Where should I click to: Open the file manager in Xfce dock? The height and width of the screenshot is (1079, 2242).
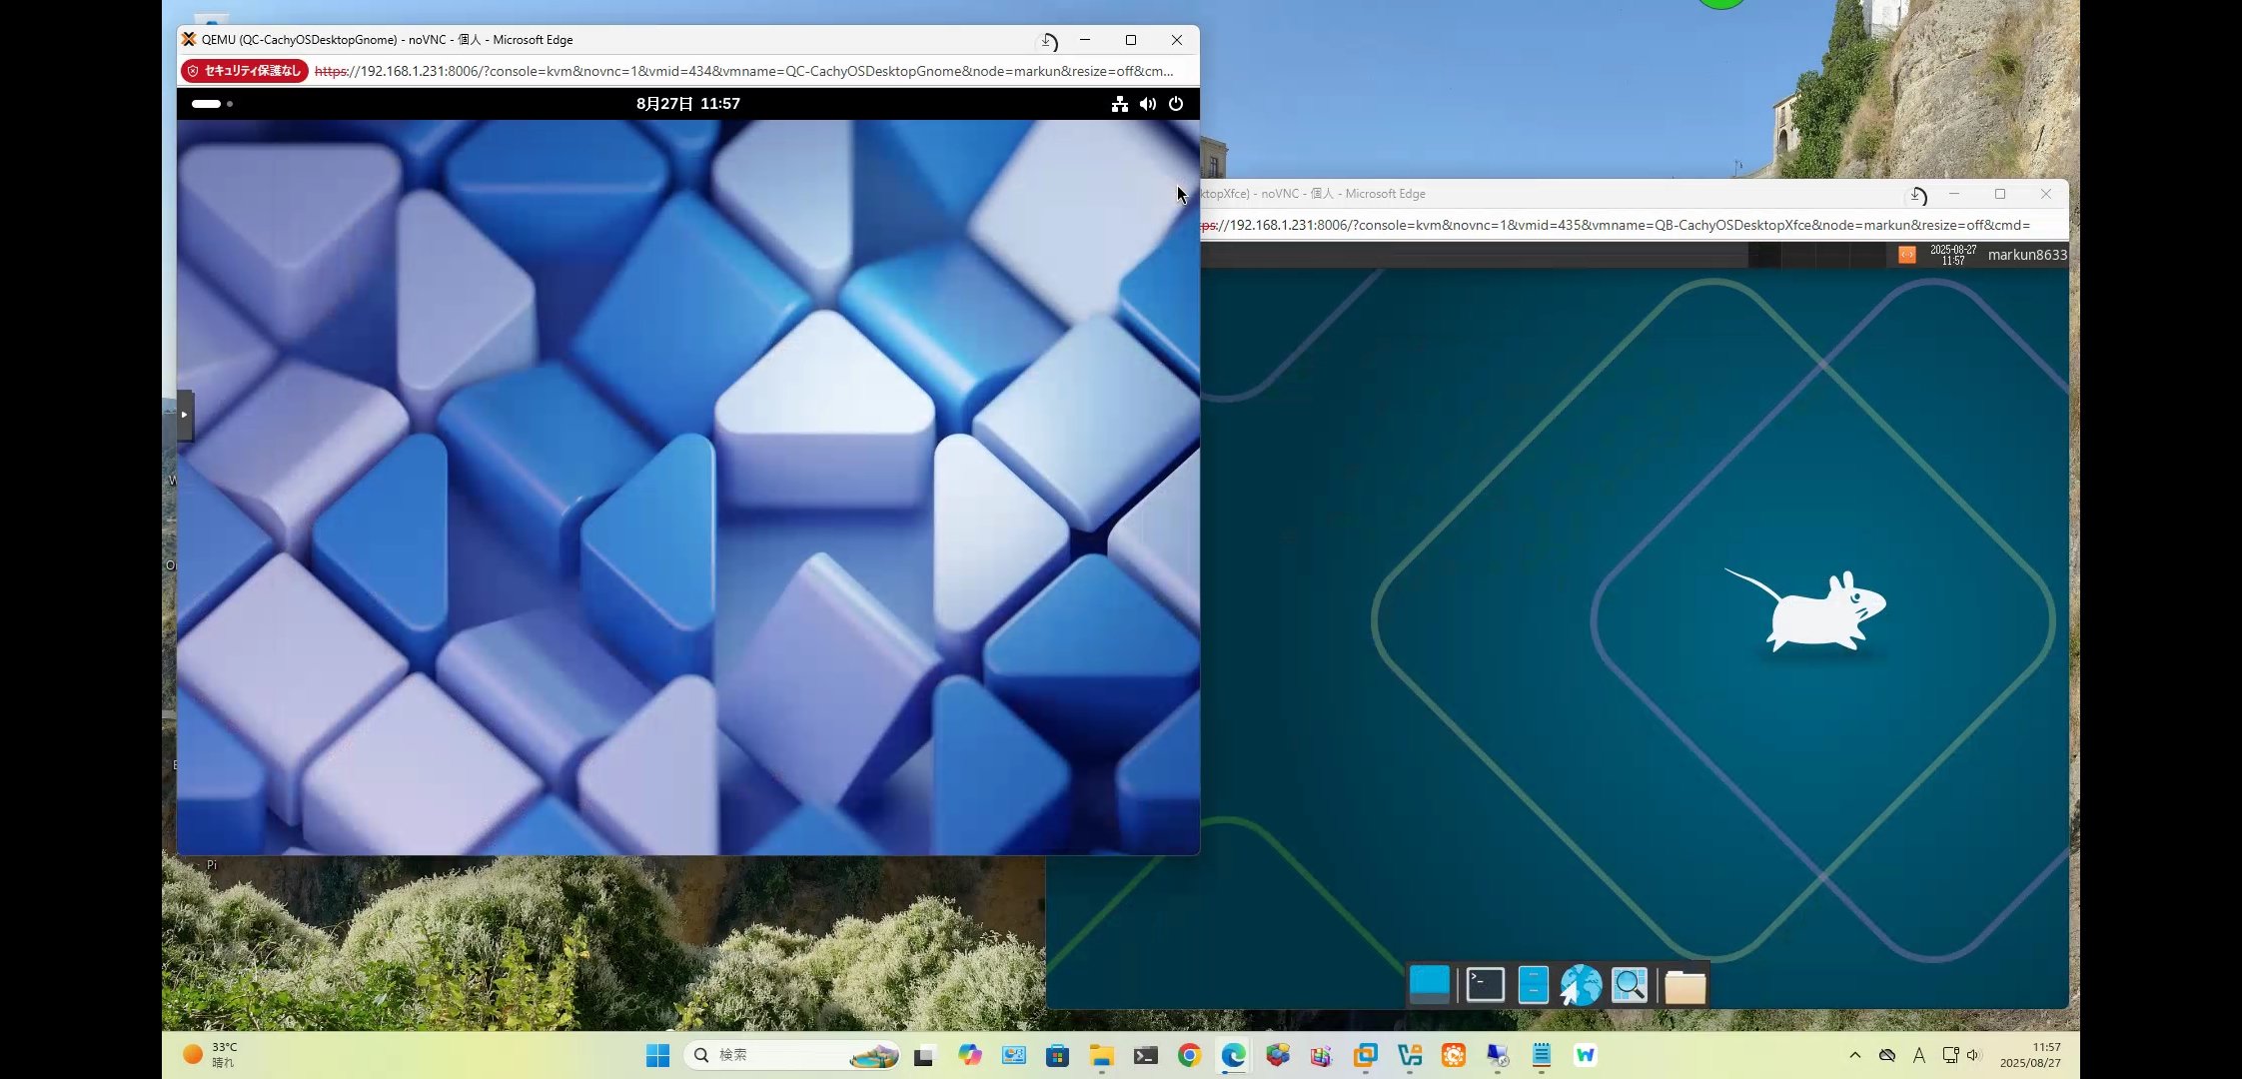(1533, 985)
